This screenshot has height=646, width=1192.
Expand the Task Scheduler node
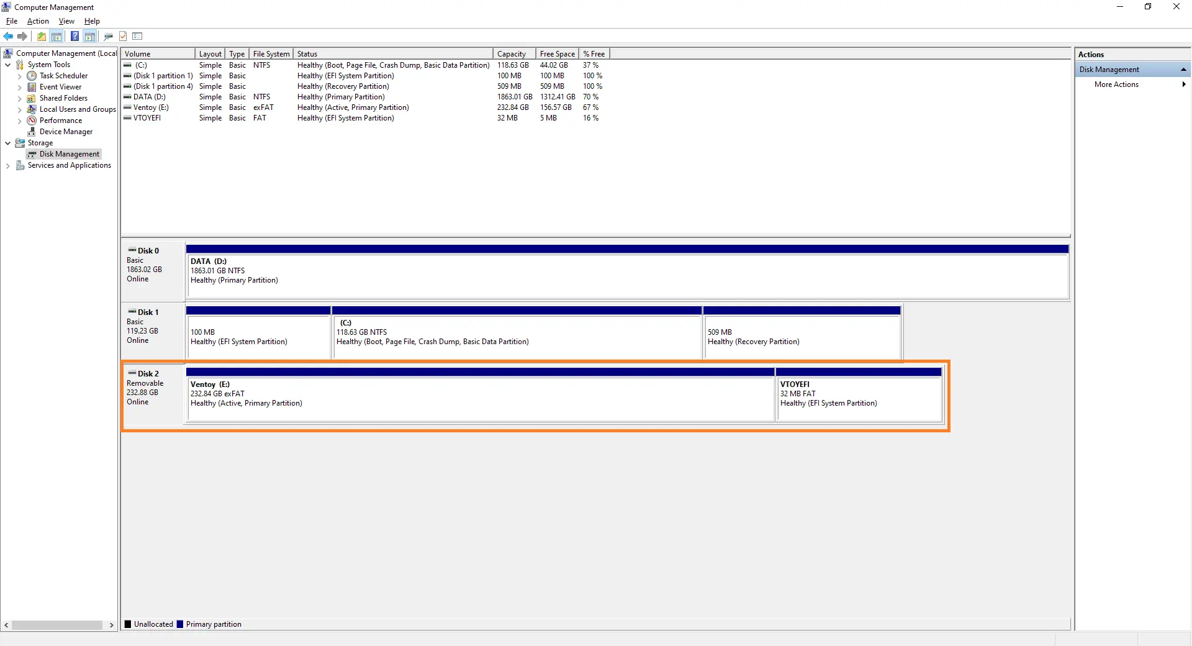(19, 76)
